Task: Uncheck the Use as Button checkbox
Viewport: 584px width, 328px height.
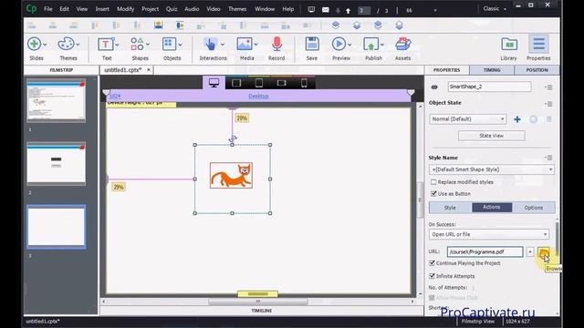Action: coord(433,194)
